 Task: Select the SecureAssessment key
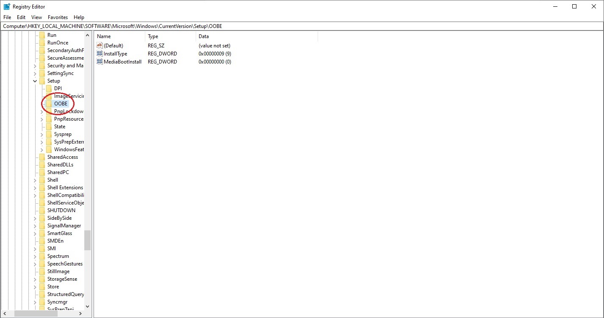point(66,58)
